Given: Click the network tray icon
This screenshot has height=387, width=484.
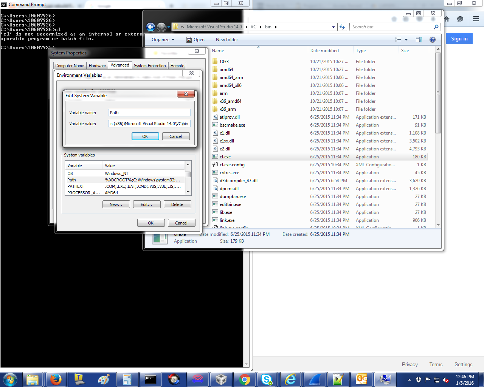Looking at the screenshot, I should [437, 380].
